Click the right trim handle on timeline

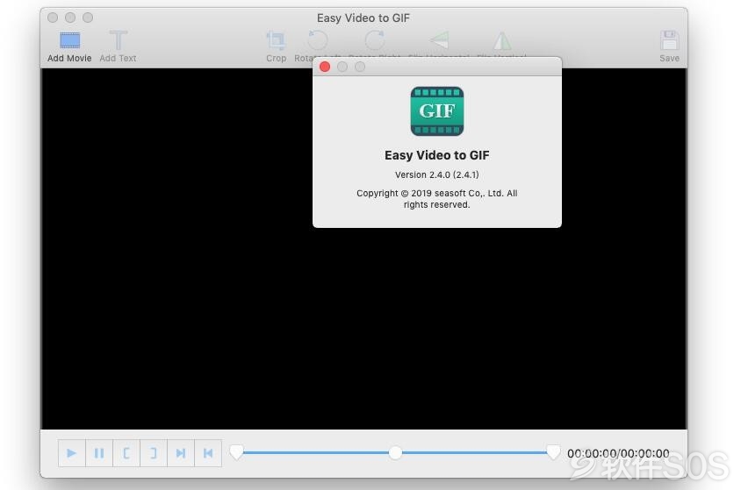pos(553,452)
